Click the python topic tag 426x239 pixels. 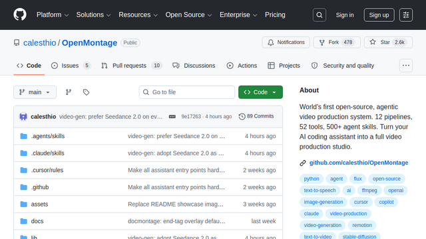pos(312,179)
